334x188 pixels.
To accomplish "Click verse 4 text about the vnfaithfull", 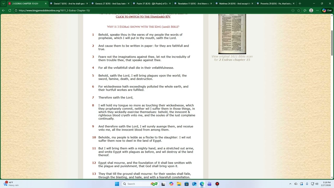I will click(x=136, y=68).
